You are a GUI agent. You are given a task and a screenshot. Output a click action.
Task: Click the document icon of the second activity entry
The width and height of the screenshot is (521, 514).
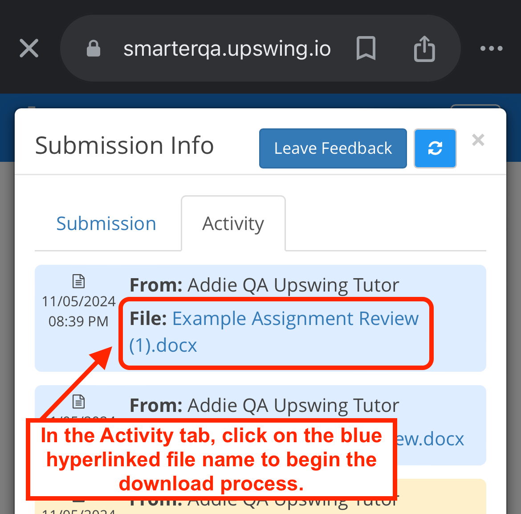(x=79, y=402)
